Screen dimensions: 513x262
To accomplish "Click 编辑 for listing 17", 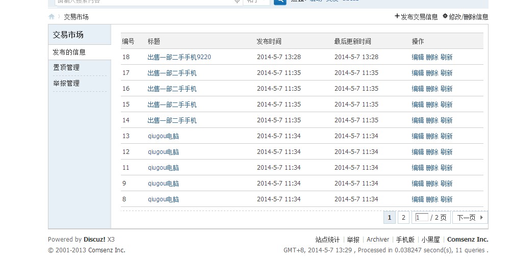I will (418, 73).
